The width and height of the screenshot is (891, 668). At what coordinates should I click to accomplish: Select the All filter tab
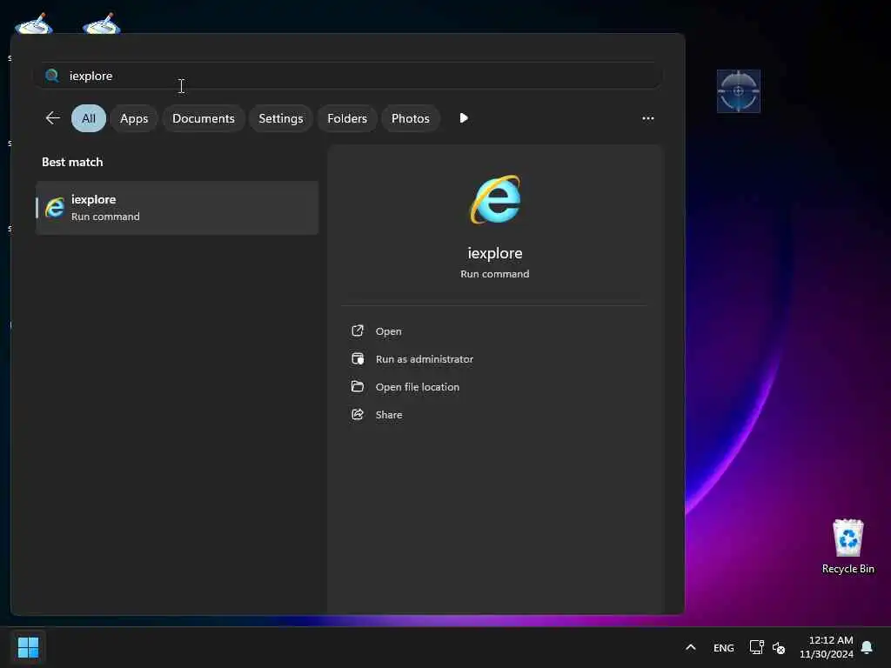pos(89,118)
